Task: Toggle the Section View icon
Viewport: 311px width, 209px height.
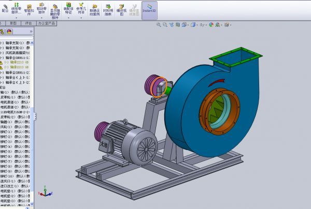Action: (x=178, y=25)
